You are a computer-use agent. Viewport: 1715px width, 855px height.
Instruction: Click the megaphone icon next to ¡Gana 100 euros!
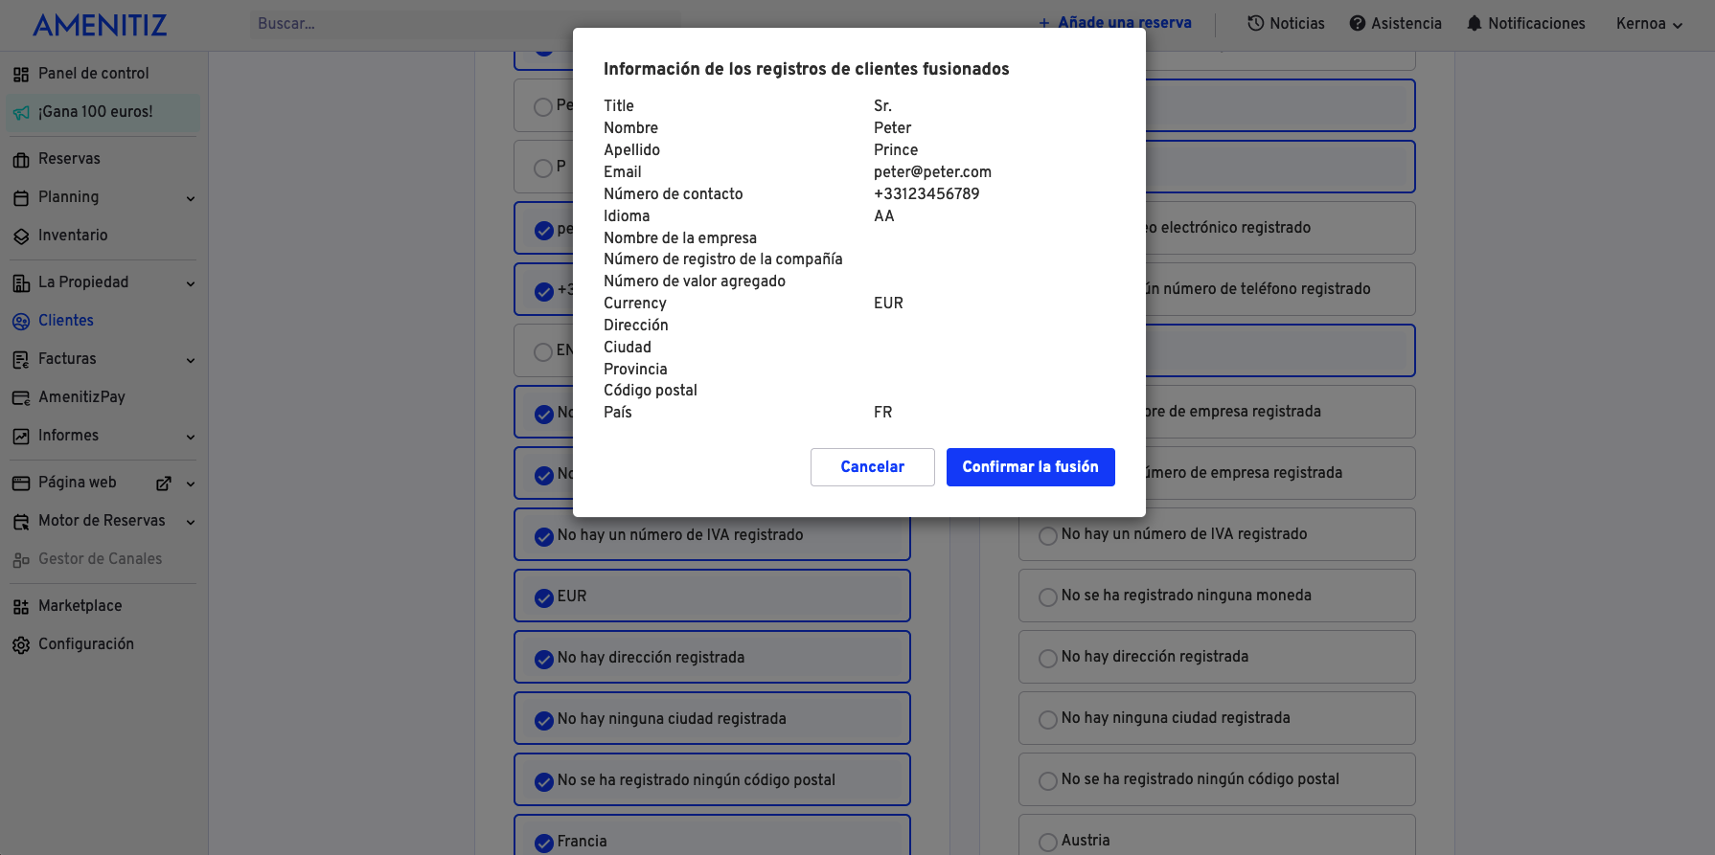pyautogui.click(x=21, y=113)
